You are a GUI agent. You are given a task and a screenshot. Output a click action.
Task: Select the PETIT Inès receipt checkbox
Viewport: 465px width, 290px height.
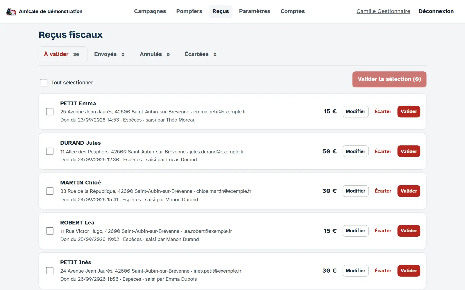click(50, 271)
